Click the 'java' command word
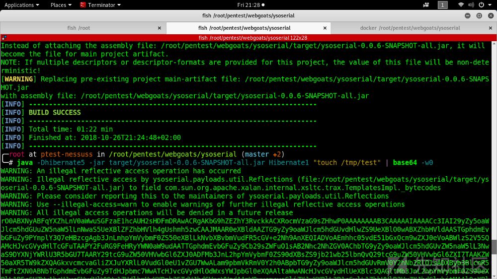The width and height of the screenshot is (497, 279). (x=25, y=162)
